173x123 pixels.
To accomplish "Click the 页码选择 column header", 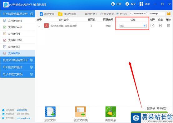I will tap(108, 20).
